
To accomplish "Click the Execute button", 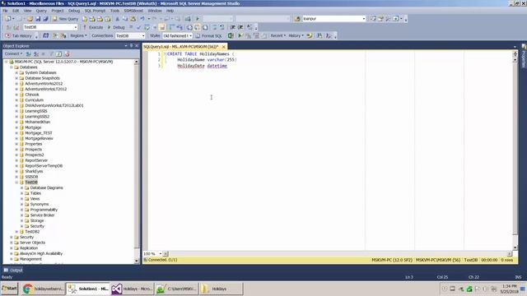I will point(93,27).
